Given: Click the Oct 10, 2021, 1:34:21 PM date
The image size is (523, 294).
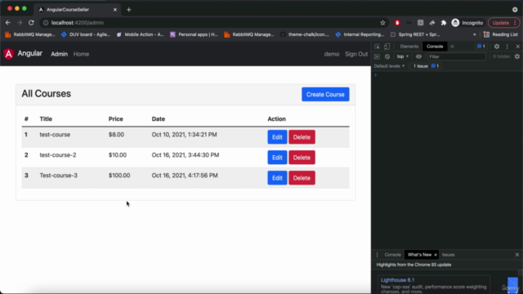Looking at the screenshot, I should click(x=184, y=135).
